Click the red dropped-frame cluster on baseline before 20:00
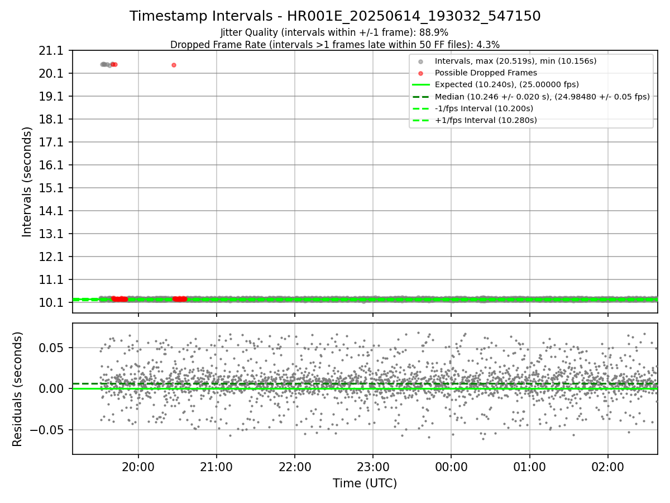 click(x=119, y=299)
